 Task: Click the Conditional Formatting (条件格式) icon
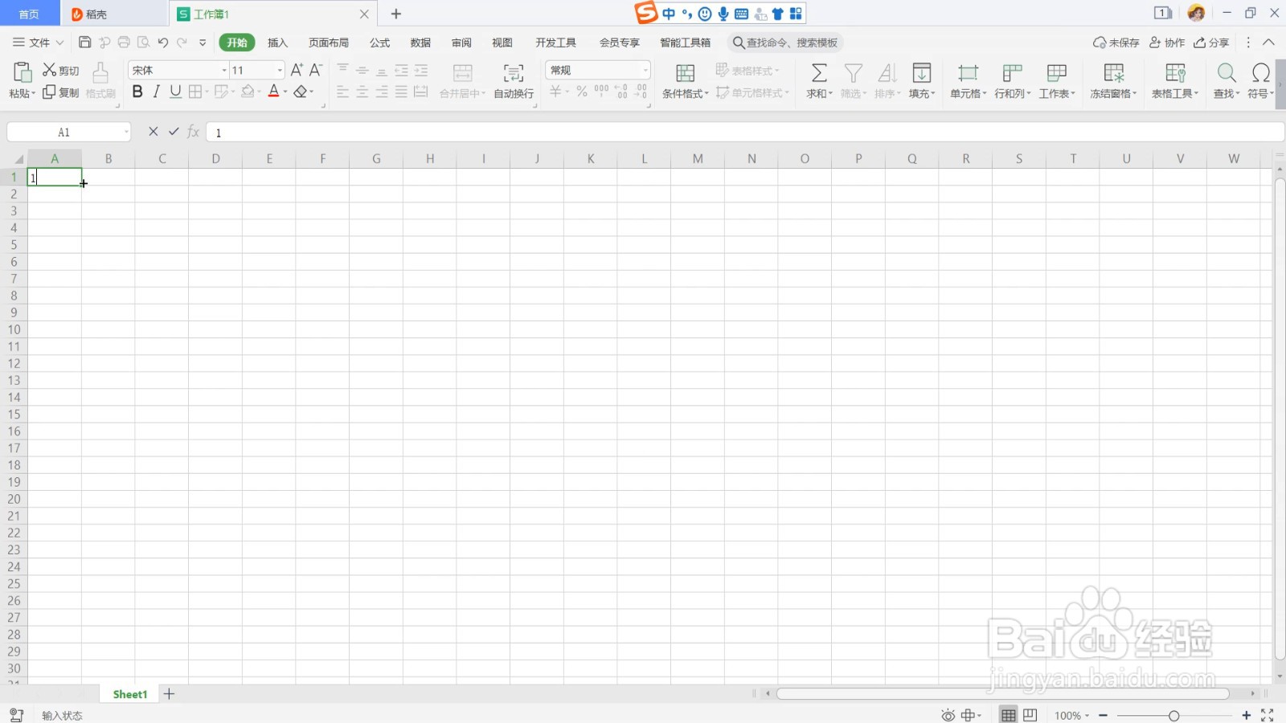tap(685, 73)
